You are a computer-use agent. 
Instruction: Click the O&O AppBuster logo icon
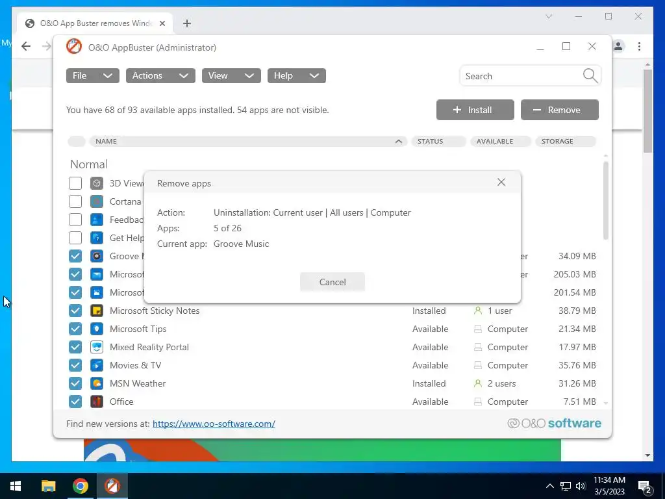tap(74, 47)
